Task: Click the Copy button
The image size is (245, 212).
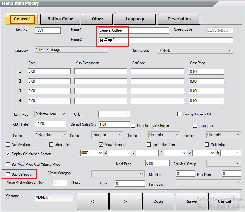Action: coord(158,201)
